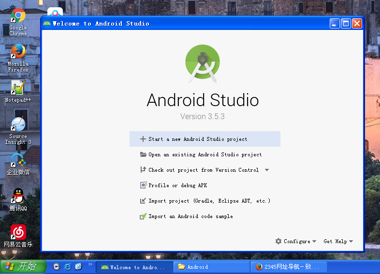This screenshot has height=274, width=380.
Task: Switch to 2345网址导航 Firefox taskbar item
Action: point(289,267)
